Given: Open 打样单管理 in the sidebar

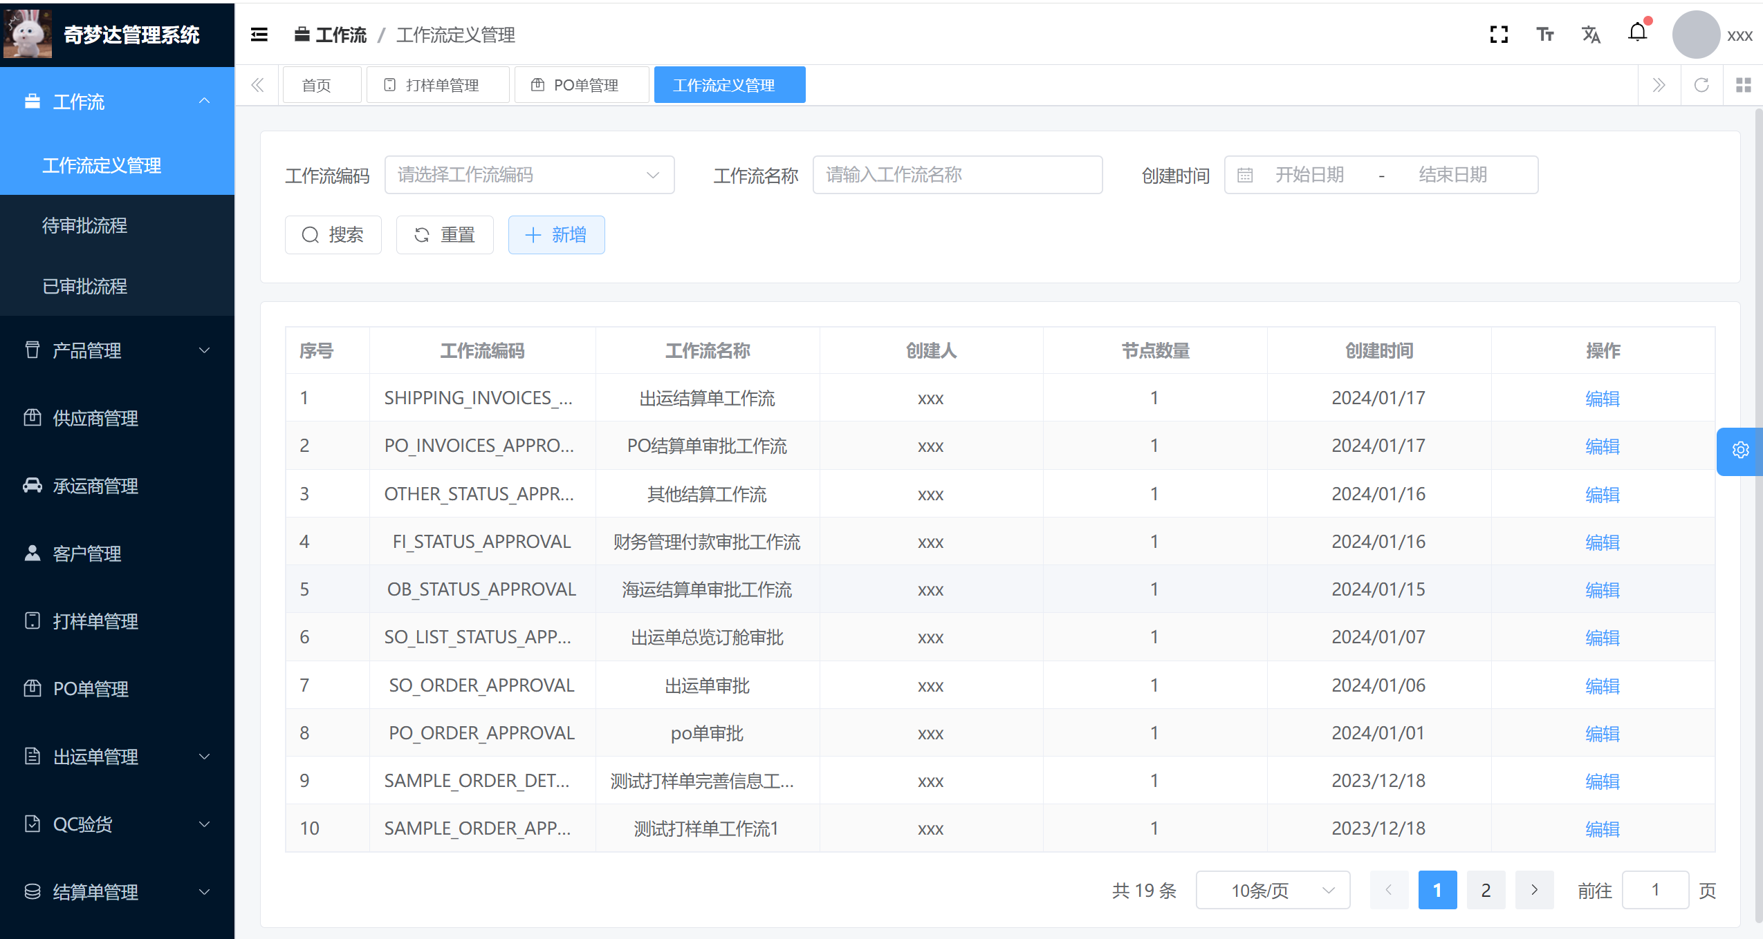Looking at the screenshot, I should point(117,621).
